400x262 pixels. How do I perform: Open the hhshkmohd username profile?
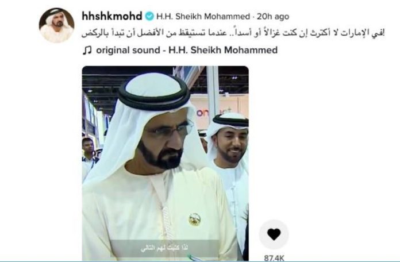(x=112, y=16)
